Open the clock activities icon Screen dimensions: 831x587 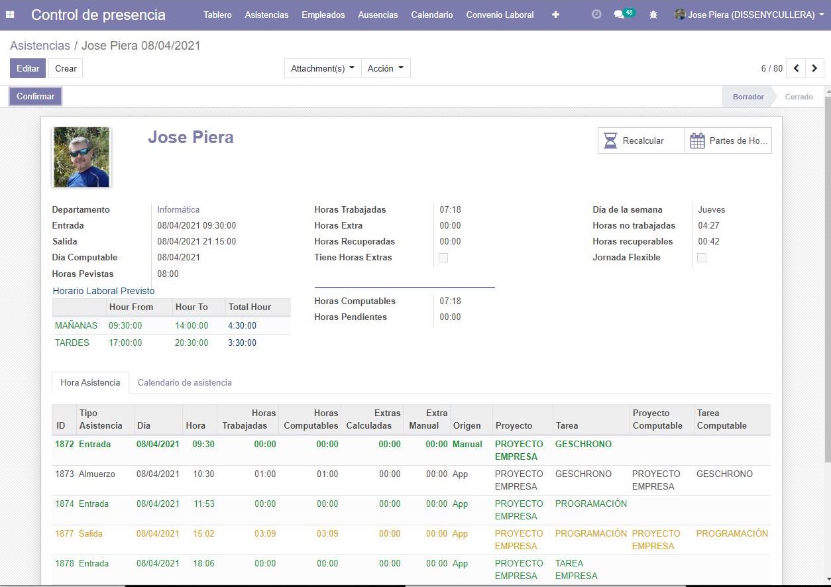coord(596,15)
